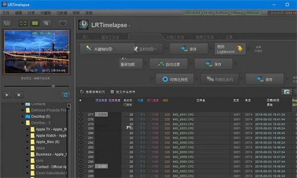Click the DNGConv status badge

(253, 13)
